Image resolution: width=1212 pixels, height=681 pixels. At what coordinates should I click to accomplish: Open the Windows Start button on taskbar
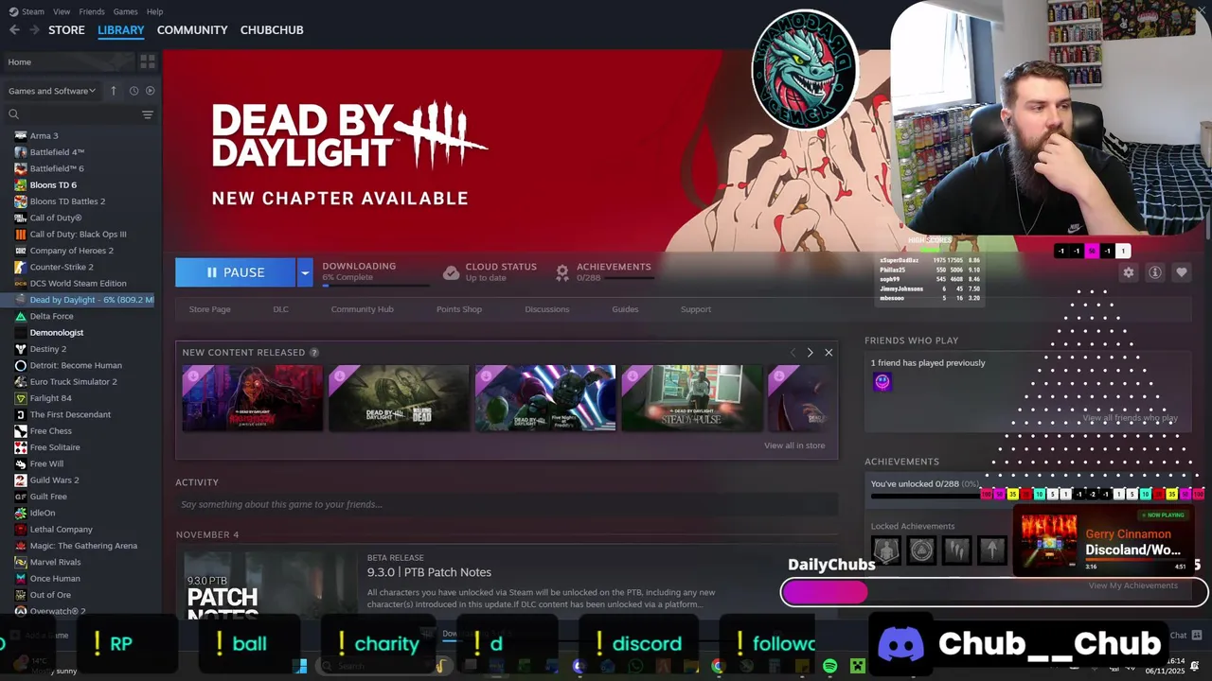click(x=300, y=666)
